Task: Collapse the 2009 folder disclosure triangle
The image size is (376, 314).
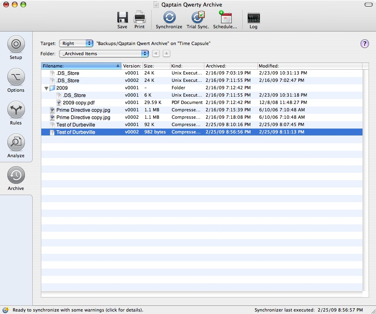Action: pos(46,88)
